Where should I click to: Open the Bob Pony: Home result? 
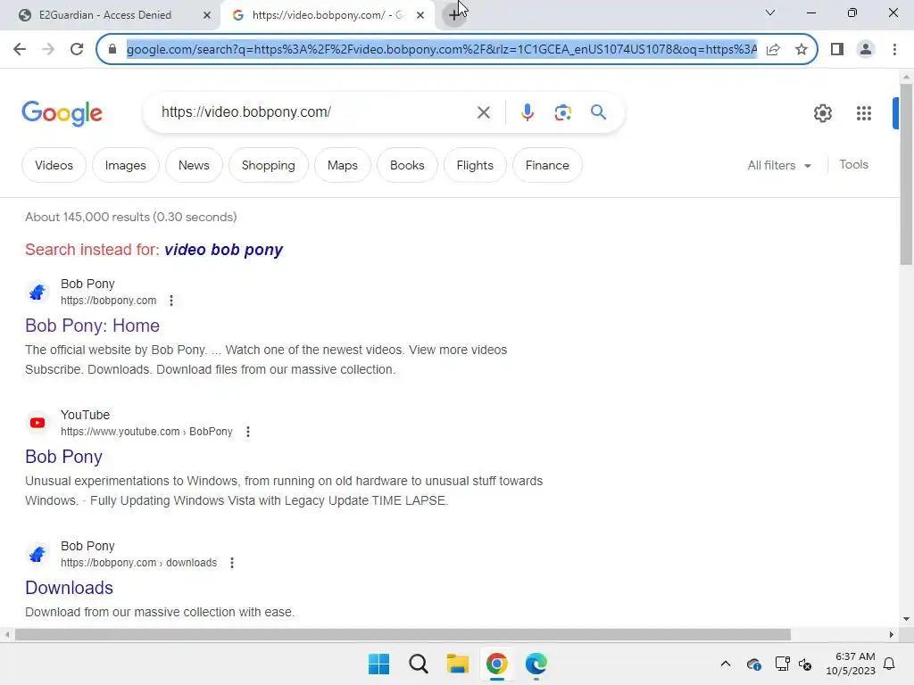[x=92, y=326]
